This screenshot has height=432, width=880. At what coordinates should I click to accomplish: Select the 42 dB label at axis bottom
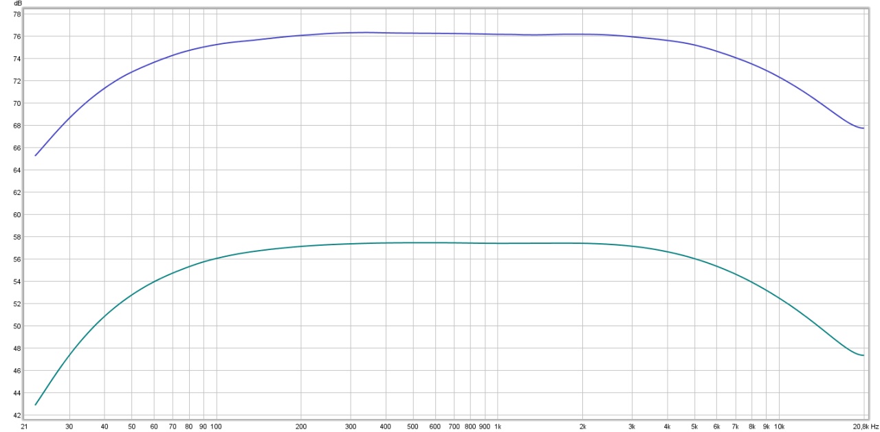pyautogui.click(x=18, y=416)
